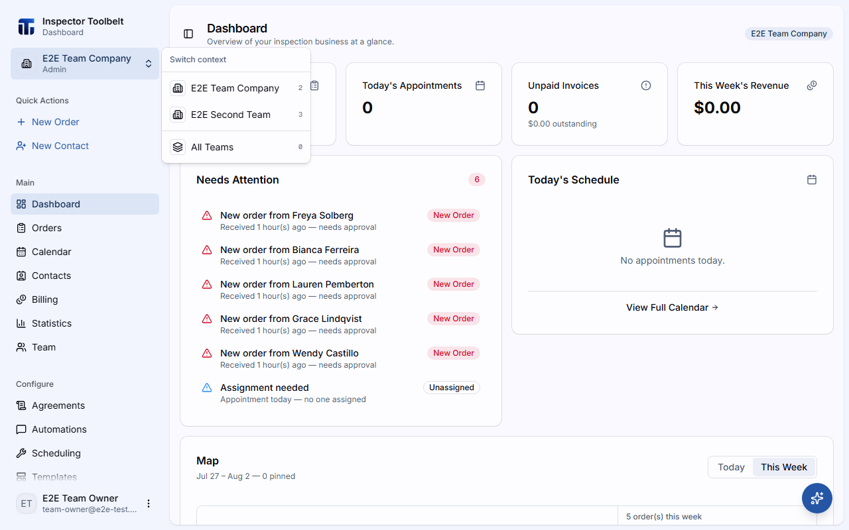Click the large calendar icon above No appointments
849x530 pixels.
[x=673, y=238]
